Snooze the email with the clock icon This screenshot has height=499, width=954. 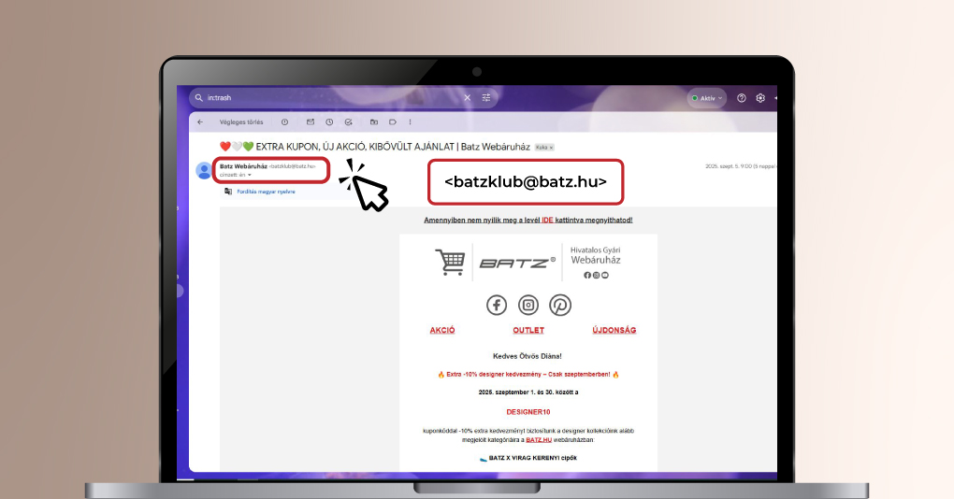click(x=329, y=122)
